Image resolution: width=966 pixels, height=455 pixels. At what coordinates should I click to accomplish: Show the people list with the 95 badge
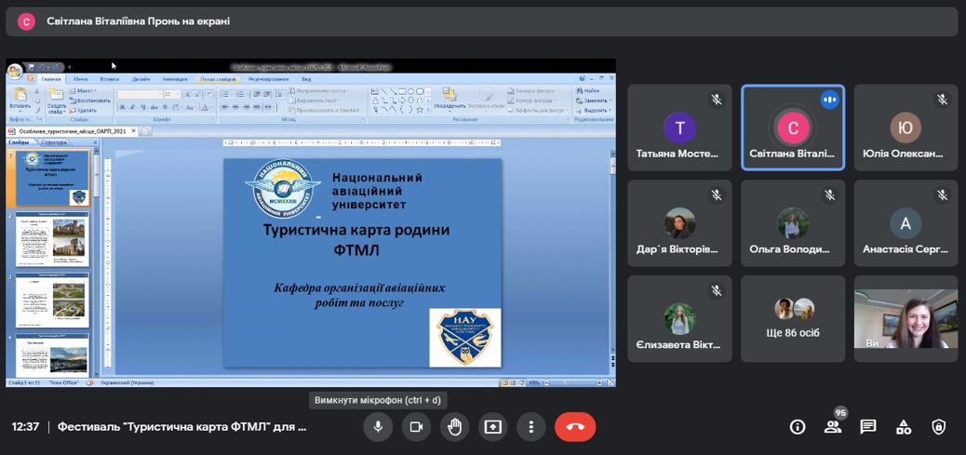[833, 427]
